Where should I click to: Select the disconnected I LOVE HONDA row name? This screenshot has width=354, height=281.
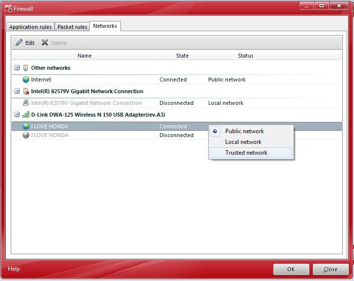pos(49,135)
